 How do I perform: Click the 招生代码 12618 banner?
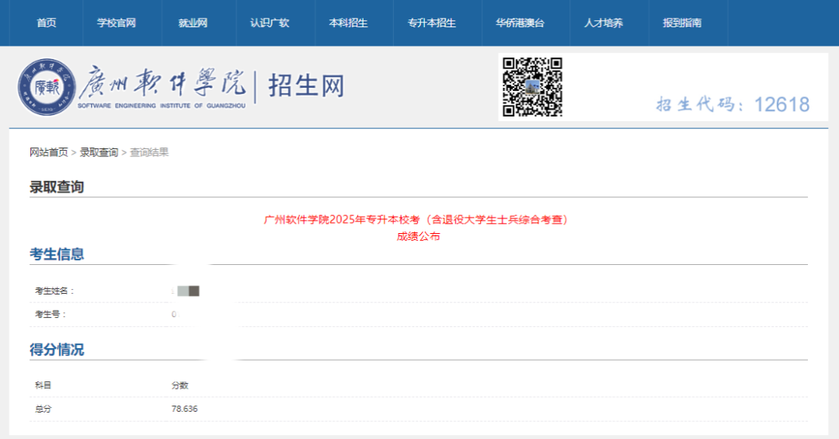pos(733,104)
